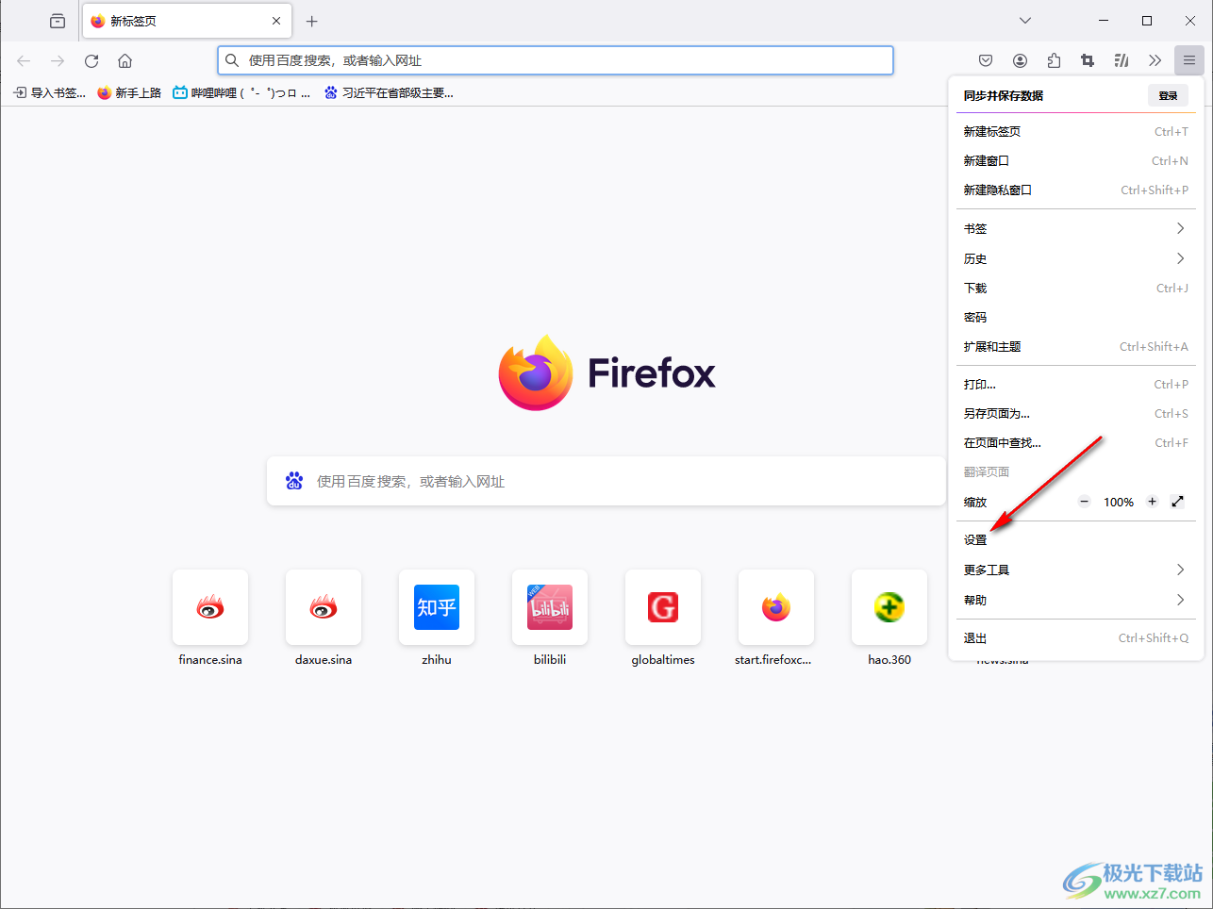Open the account profile icon

pyautogui.click(x=1020, y=60)
